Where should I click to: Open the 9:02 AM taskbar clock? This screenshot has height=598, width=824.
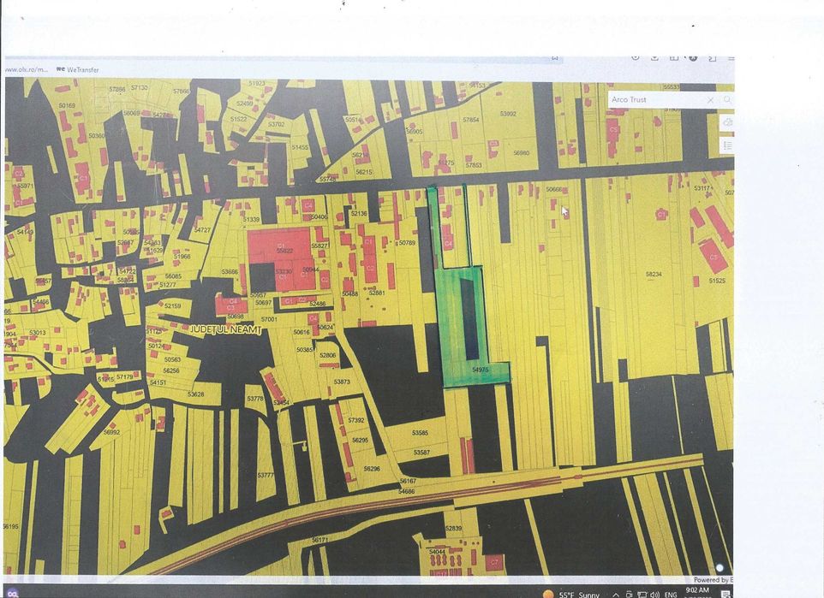point(697,590)
